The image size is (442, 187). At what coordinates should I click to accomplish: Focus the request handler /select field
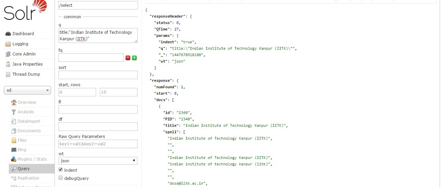[x=98, y=5]
